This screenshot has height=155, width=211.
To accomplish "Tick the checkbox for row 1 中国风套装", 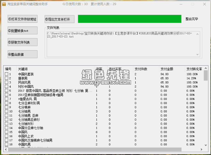I will (6, 74).
